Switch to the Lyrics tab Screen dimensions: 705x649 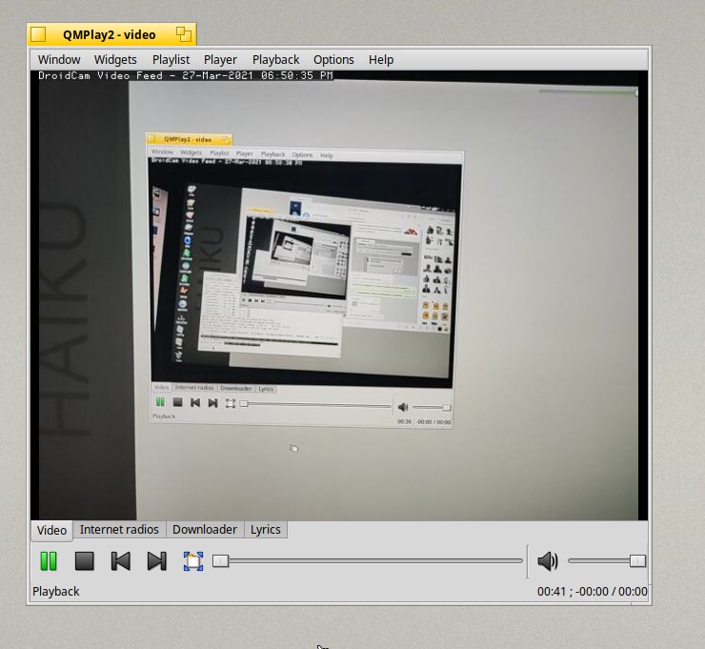coord(265,529)
